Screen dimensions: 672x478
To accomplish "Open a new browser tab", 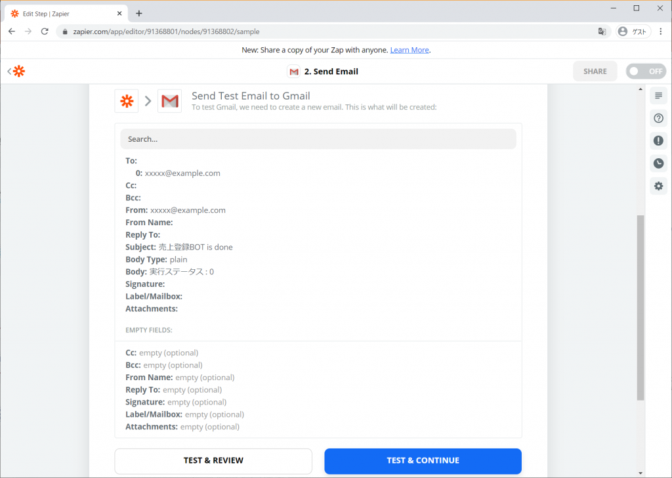I will 139,14.
